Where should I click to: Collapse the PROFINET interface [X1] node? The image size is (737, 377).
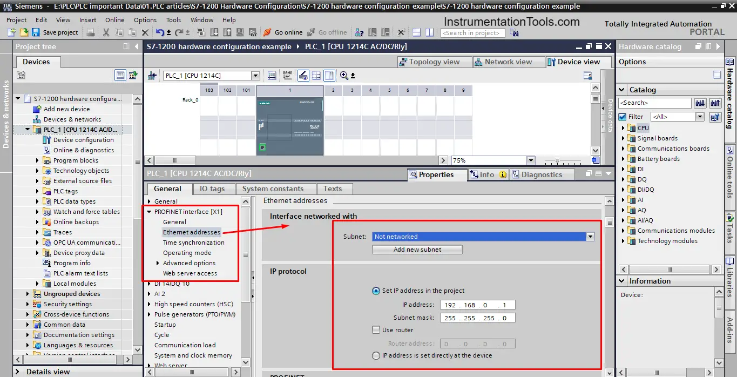[x=150, y=212]
